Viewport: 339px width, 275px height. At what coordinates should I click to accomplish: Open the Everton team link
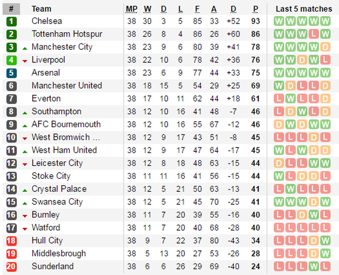coord(46,99)
